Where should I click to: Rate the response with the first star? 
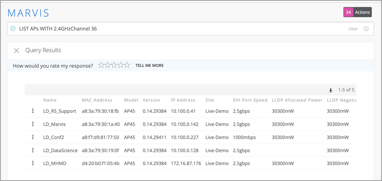101,65
